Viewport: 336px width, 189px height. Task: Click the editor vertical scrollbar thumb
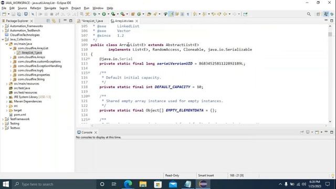click(x=330, y=34)
